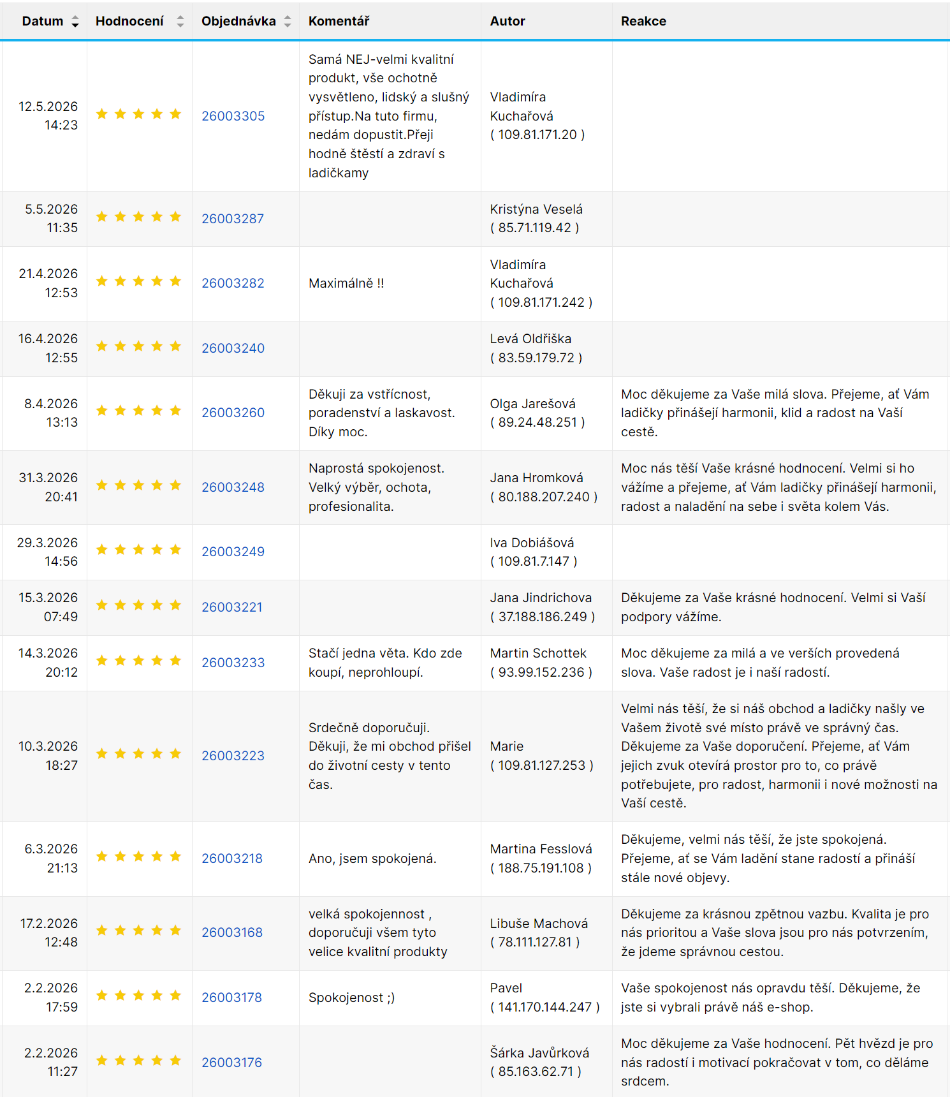Follow order 26003176 link

[x=232, y=1063]
